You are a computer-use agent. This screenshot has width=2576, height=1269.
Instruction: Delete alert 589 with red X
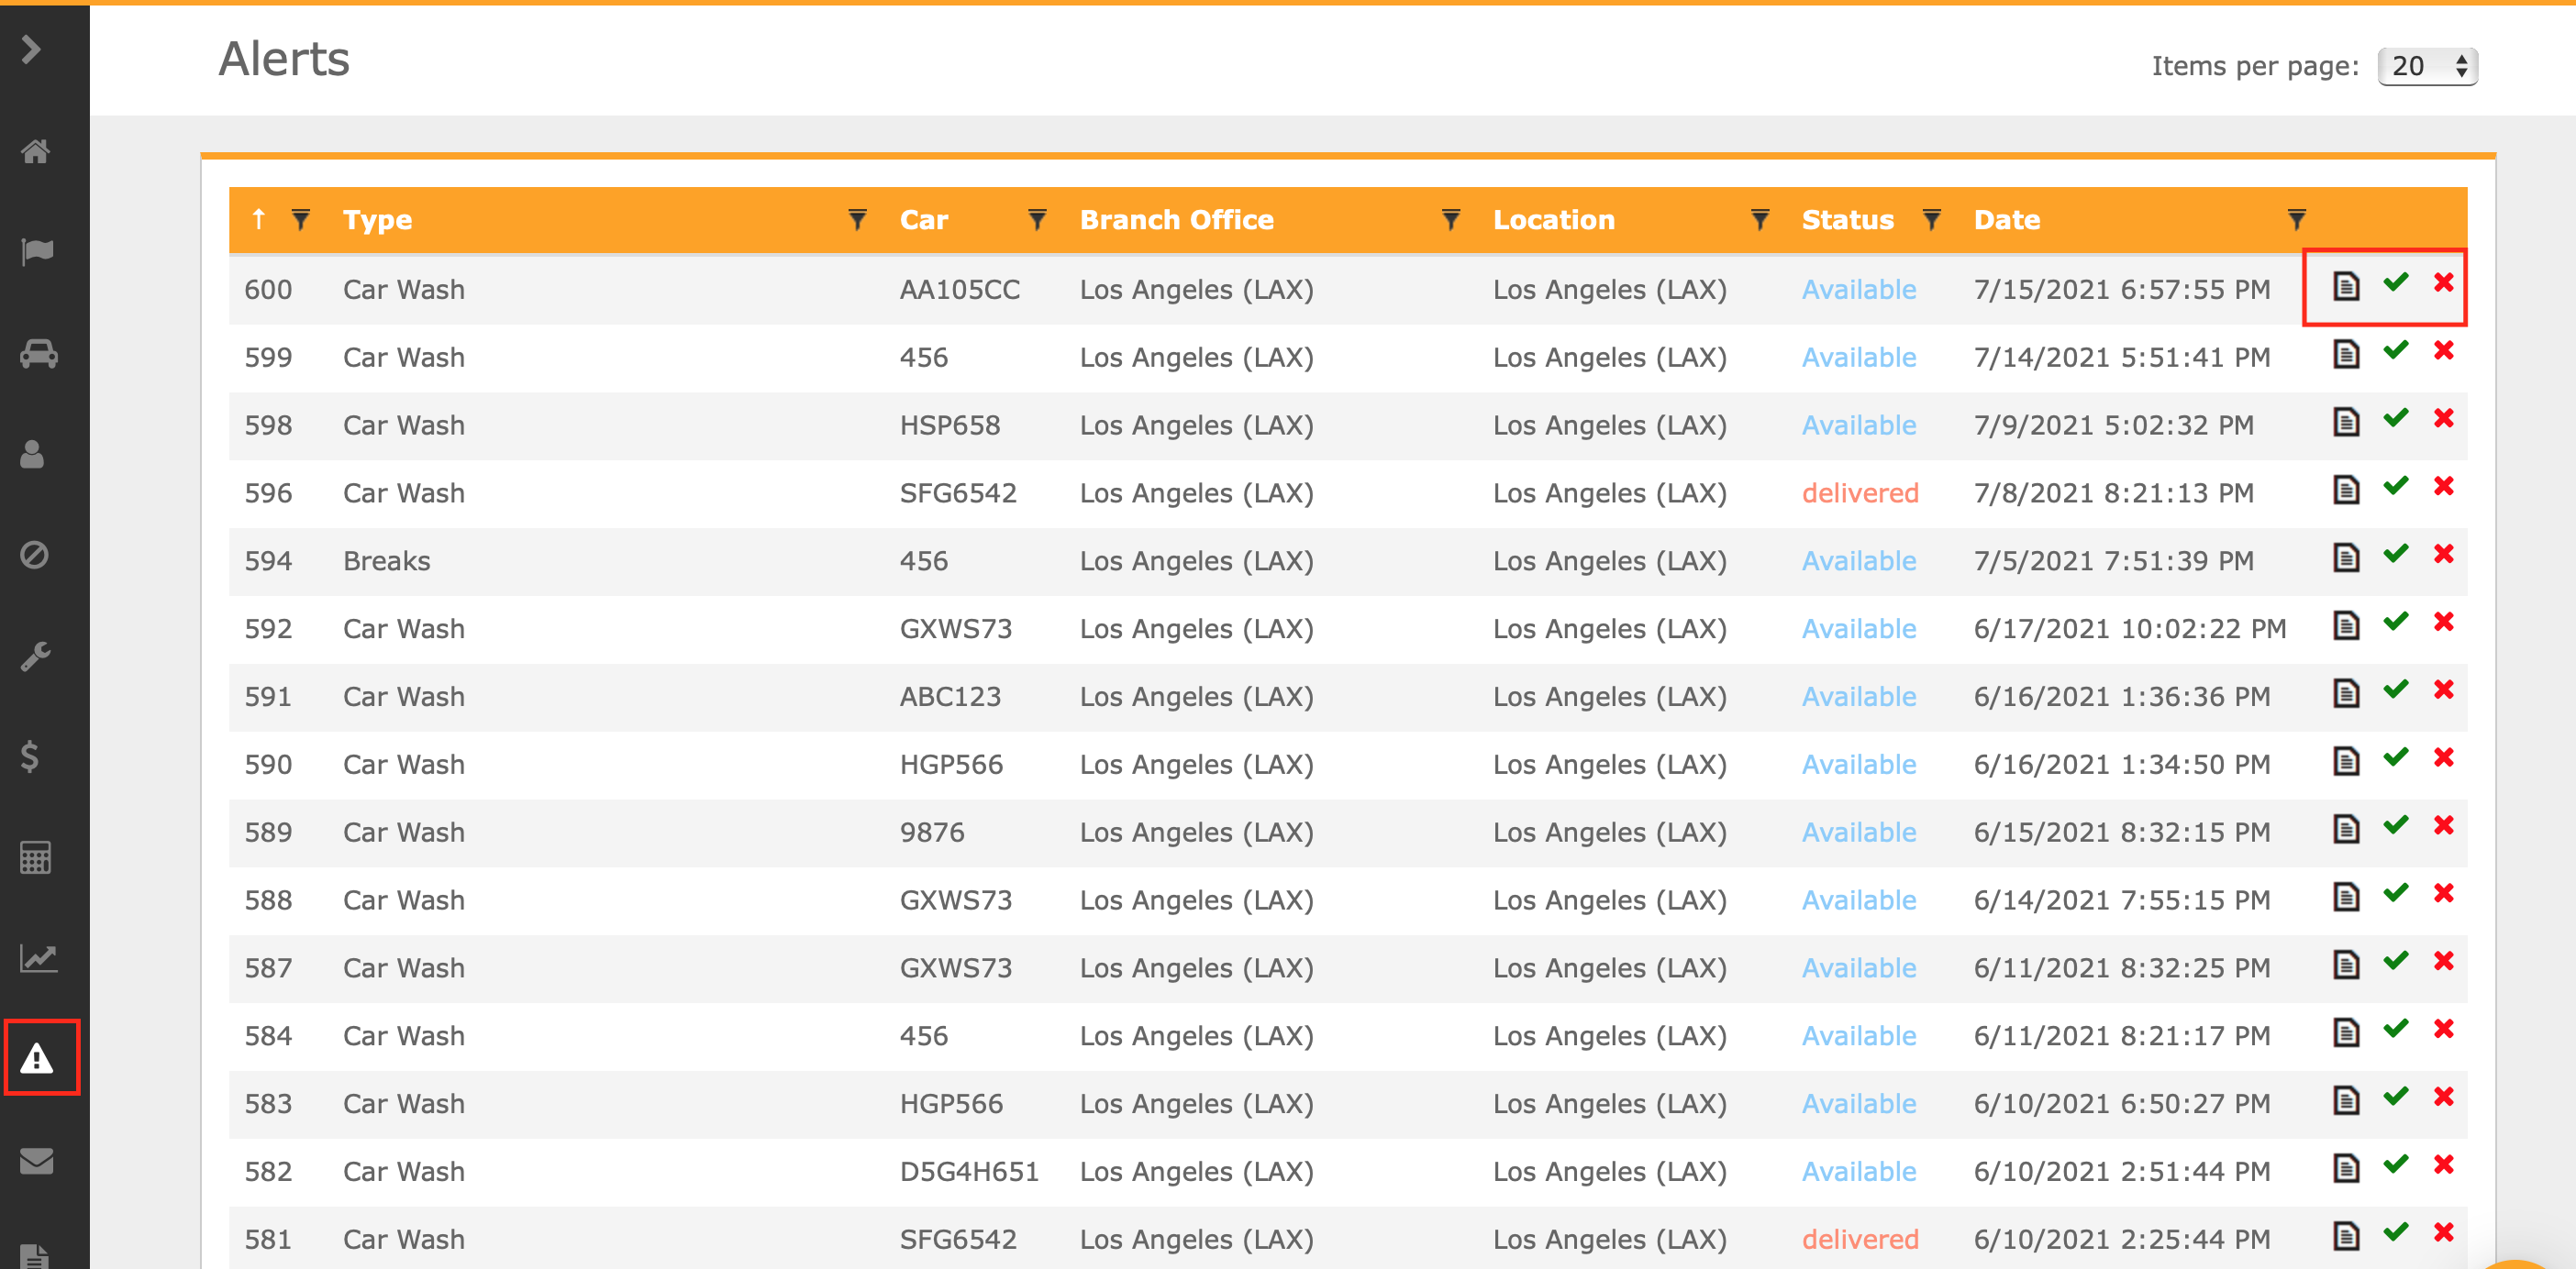pyautogui.click(x=2443, y=826)
